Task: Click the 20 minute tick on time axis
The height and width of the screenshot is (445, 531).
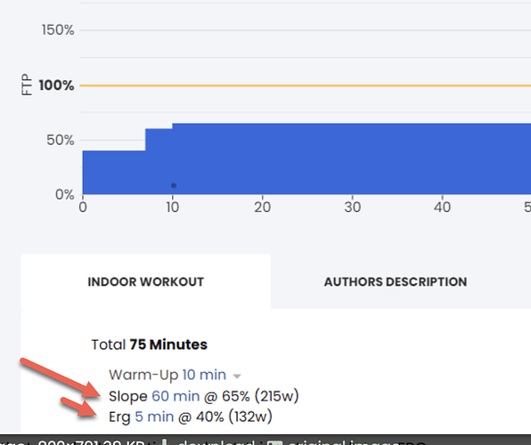Action: [263, 206]
